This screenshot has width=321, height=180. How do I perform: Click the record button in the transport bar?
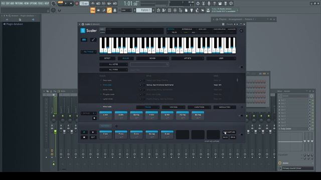click(x=77, y=3)
